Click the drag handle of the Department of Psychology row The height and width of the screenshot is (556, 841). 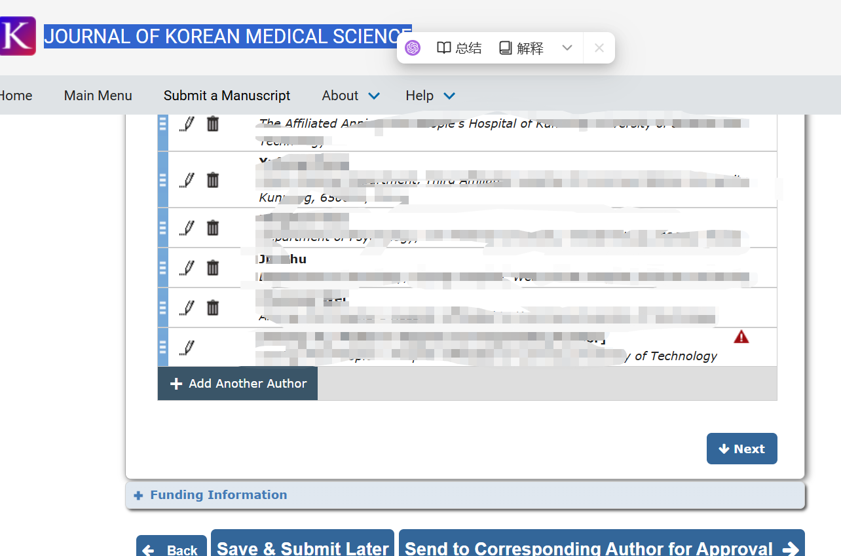tap(163, 228)
